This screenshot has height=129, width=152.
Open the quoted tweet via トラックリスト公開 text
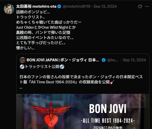click(42, 67)
